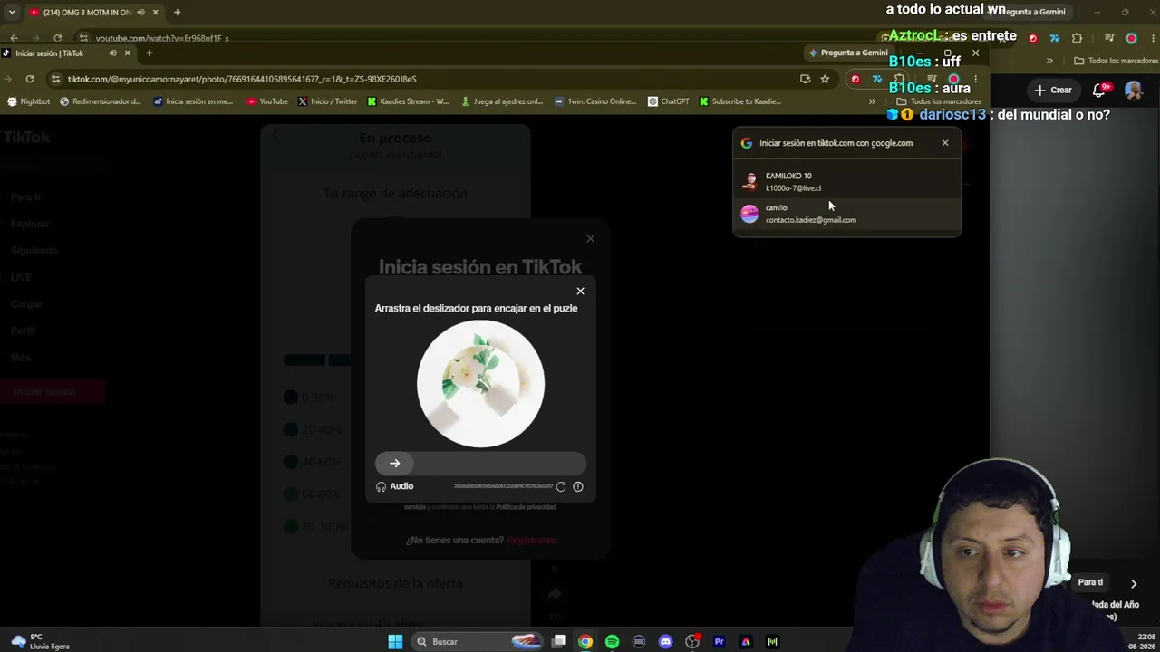Refresh the captcha puzzle image
This screenshot has height=652, width=1160.
coord(561,486)
